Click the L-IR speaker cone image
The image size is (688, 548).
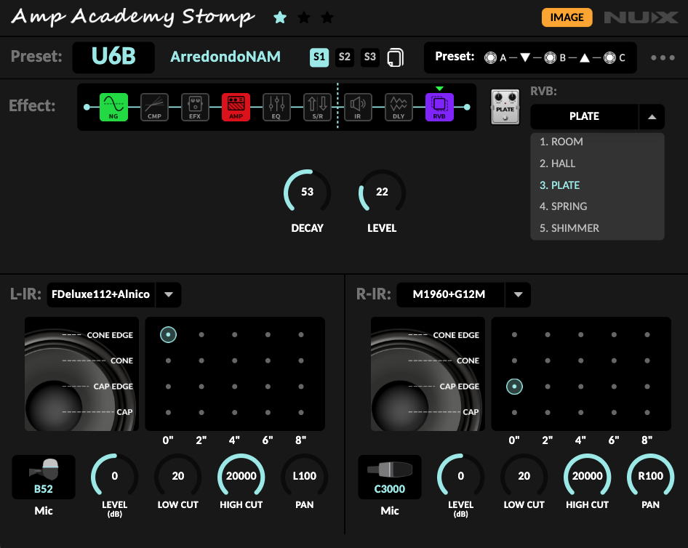pos(81,374)
